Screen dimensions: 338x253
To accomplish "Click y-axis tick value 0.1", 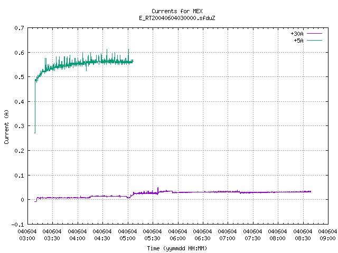I will tap(19, 176).
